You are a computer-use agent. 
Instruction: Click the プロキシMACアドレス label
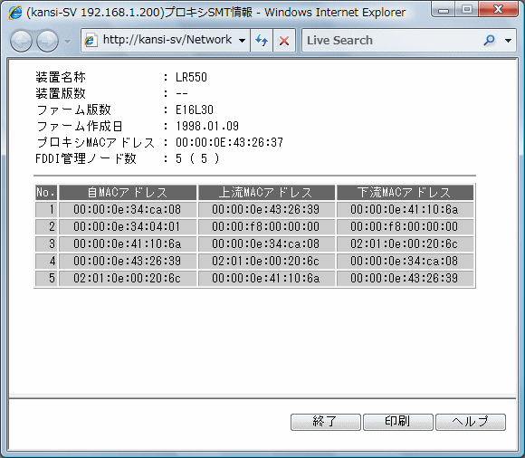(x=95, y=142)
